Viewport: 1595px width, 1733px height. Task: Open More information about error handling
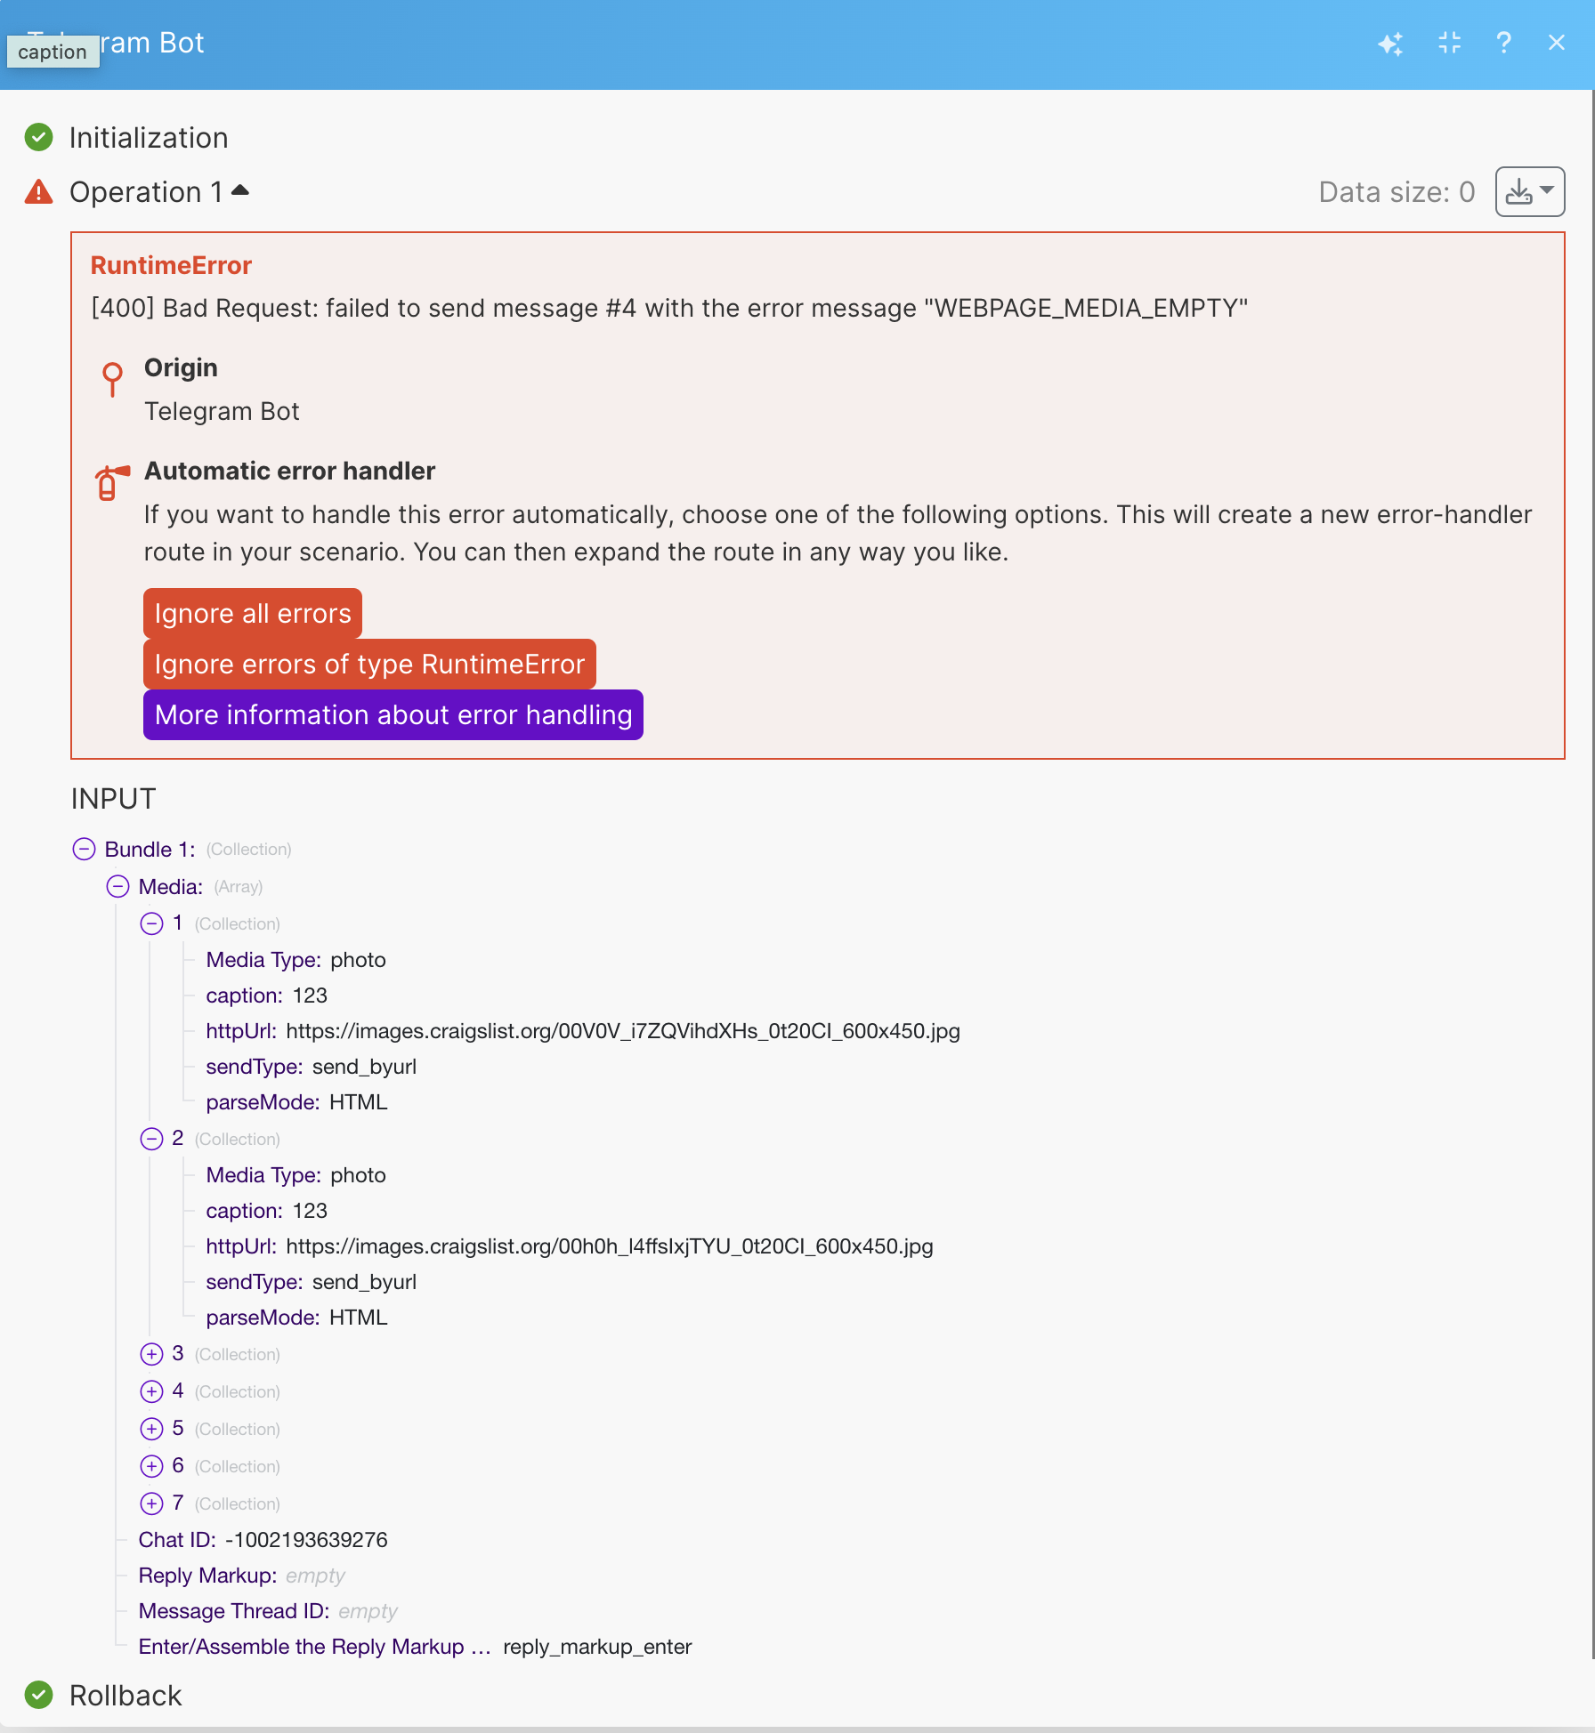click(x=393, y=714)
